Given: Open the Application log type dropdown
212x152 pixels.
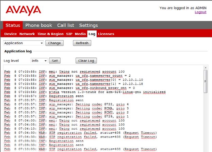Looking at the screenshot, I should [23, 43].
